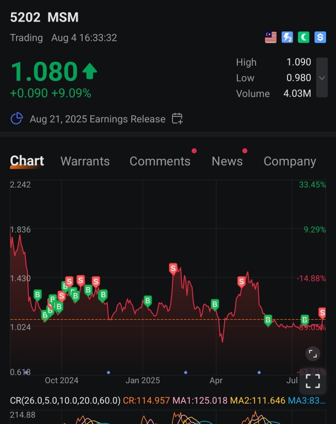Image resolution: width=336 pixels, height=424 pixels.
Task: Tap the Oct 2024 axis label
Action: [x=62, y=380]
